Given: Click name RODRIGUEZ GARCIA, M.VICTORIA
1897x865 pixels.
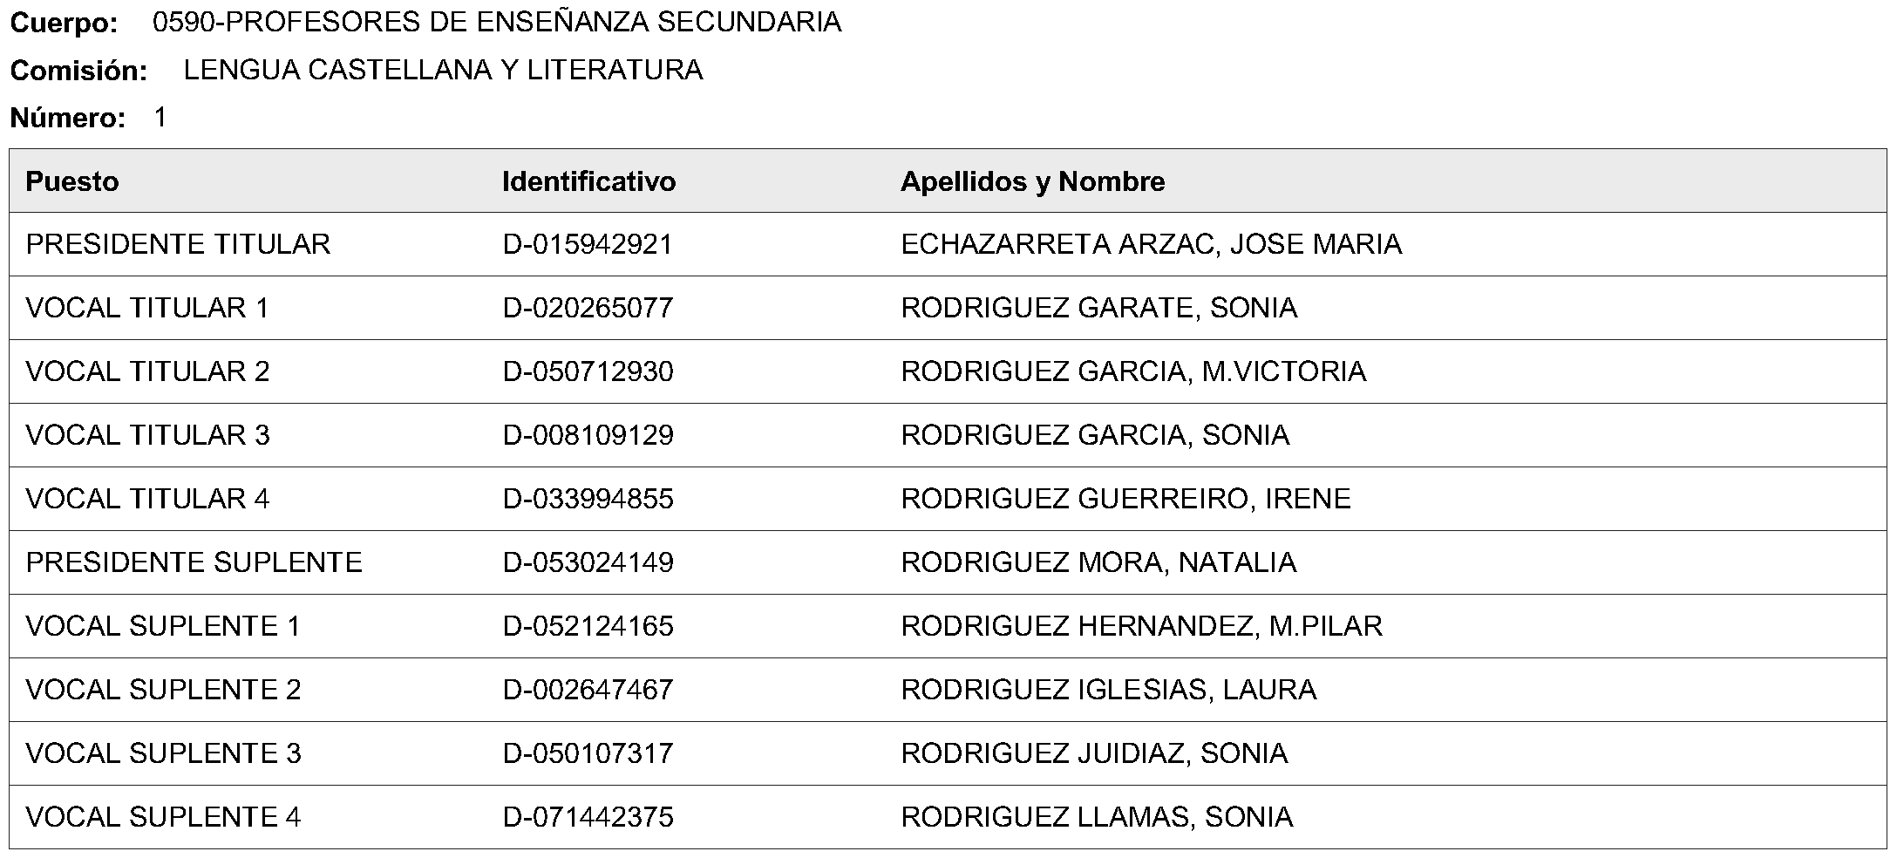Looking at the screenshot, I should click(x=1133, y=371).
